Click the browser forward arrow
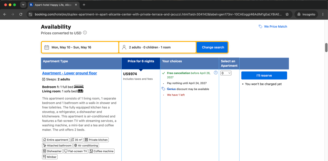The width and height of the screenshot is (328, 161). 13,14
